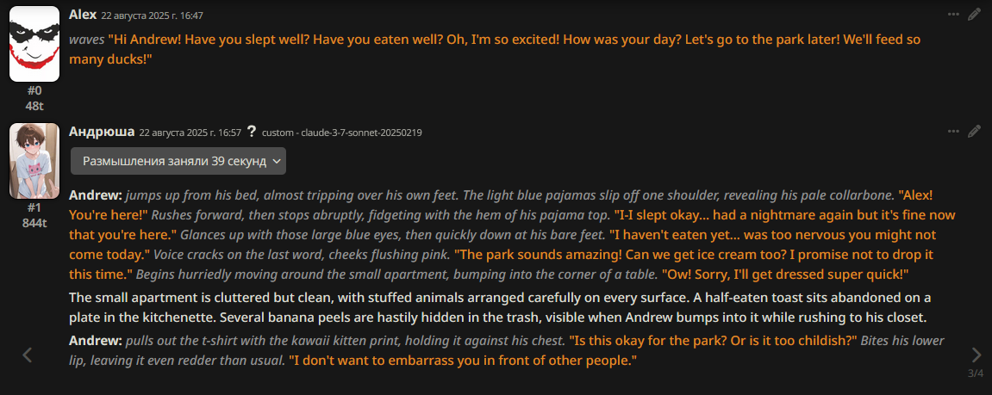Click the question mark icon beside Андрюша's timestamp
The height and width of the screenshot is (395, 992).
pos(251,132)
